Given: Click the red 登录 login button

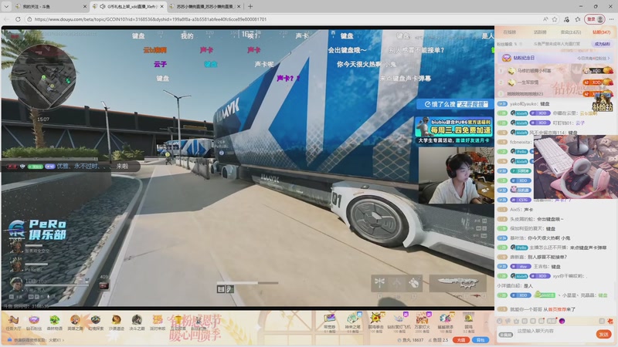Looking at the screenshot, I should pos(594,19).
